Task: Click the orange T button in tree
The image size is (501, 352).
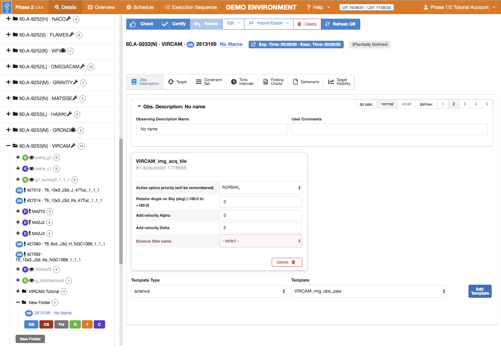Action: tap(87, 324)
